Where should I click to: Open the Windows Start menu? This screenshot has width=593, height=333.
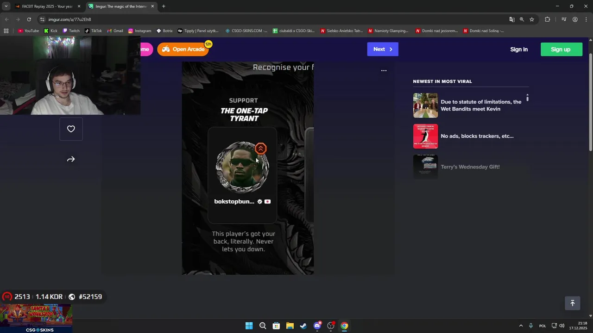click(x=249, y=326)
